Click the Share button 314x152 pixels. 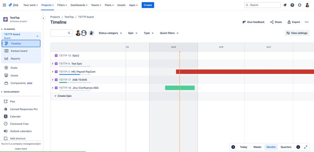pos(276,22)
